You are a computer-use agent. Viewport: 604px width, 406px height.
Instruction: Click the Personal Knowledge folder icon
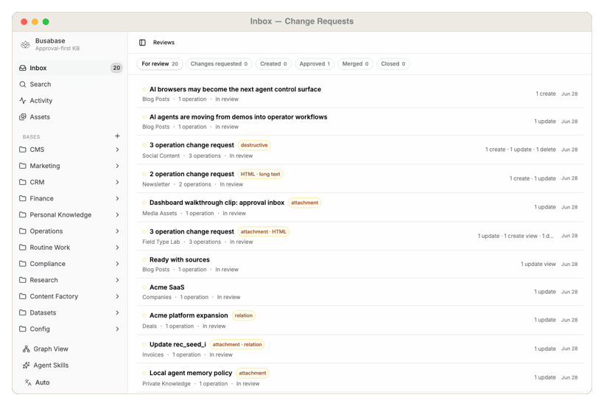point(23,214)
